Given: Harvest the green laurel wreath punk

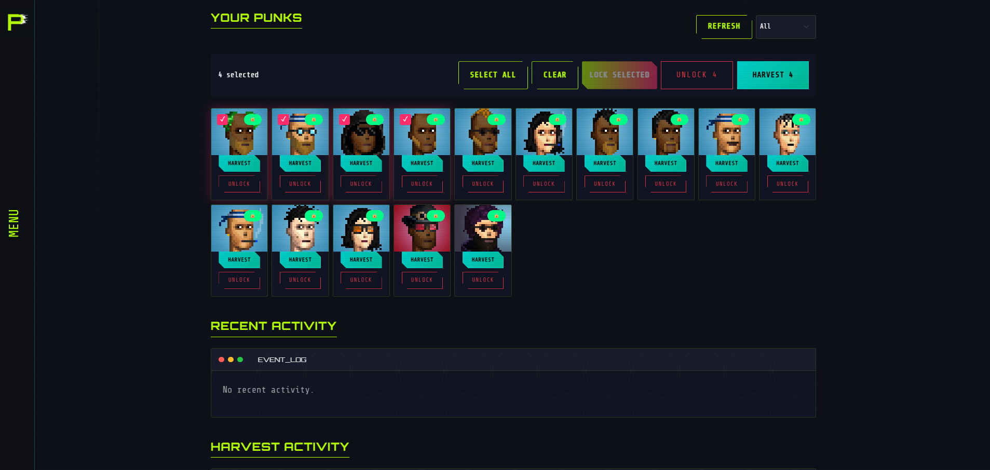Looking at the screenshot, I should (x=239, y=163).
